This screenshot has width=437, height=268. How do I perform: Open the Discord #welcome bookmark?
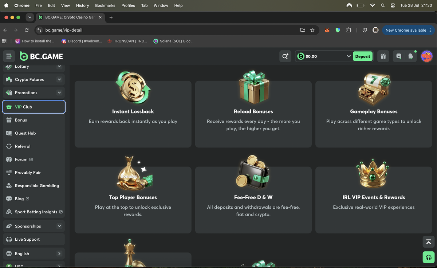(82, 41)
